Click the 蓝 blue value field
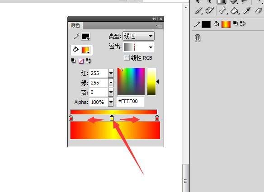The image size is (264, 192). (x=99, y=92)
